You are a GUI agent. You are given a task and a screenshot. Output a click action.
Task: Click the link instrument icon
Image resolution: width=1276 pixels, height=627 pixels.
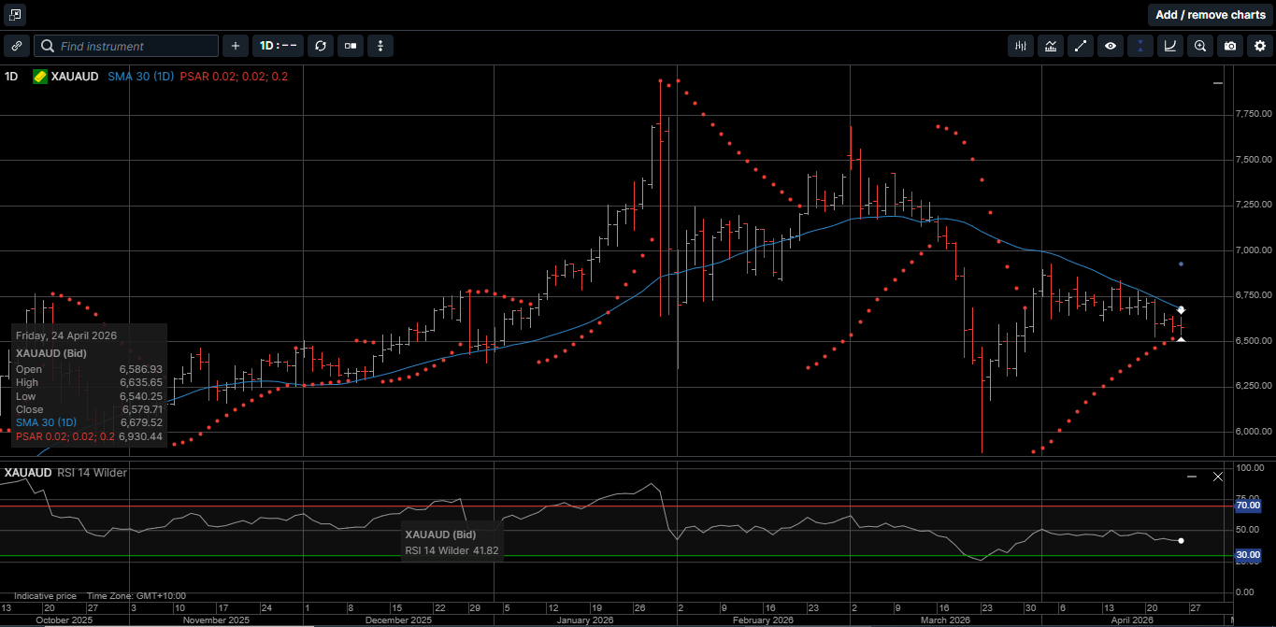click(x=16, y=46)
